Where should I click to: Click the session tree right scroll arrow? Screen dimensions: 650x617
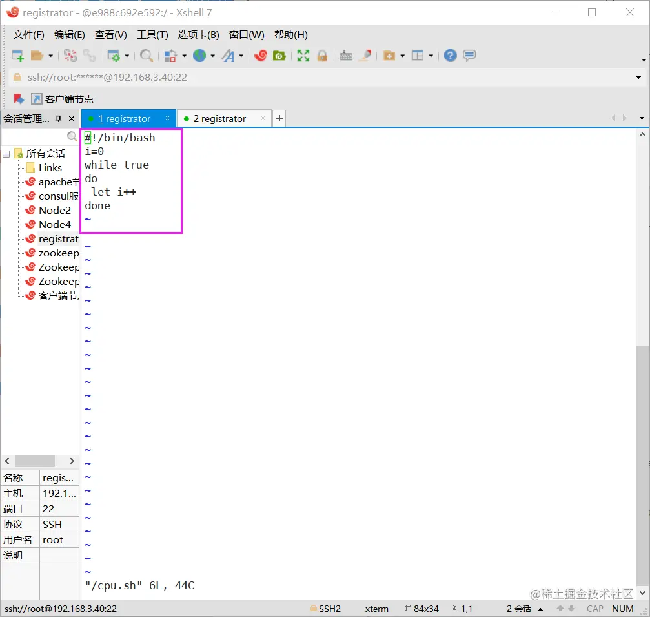click(72, 461)
